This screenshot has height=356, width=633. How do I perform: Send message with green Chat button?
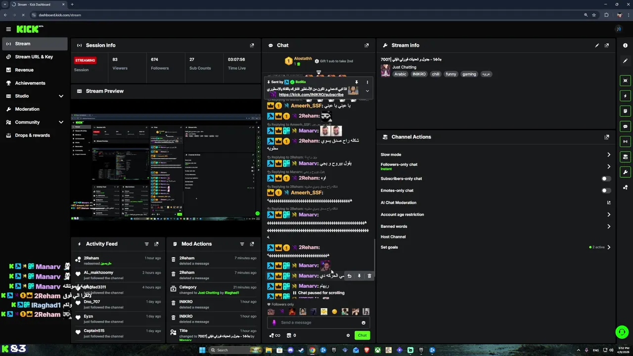point(362,335)
